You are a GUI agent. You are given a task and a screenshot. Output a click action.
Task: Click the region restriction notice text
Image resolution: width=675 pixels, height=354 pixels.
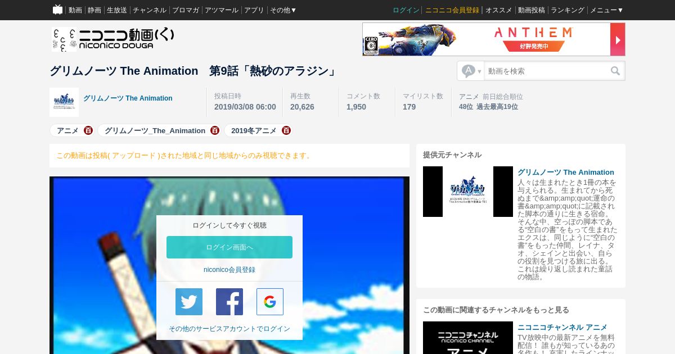coord(184,156)
